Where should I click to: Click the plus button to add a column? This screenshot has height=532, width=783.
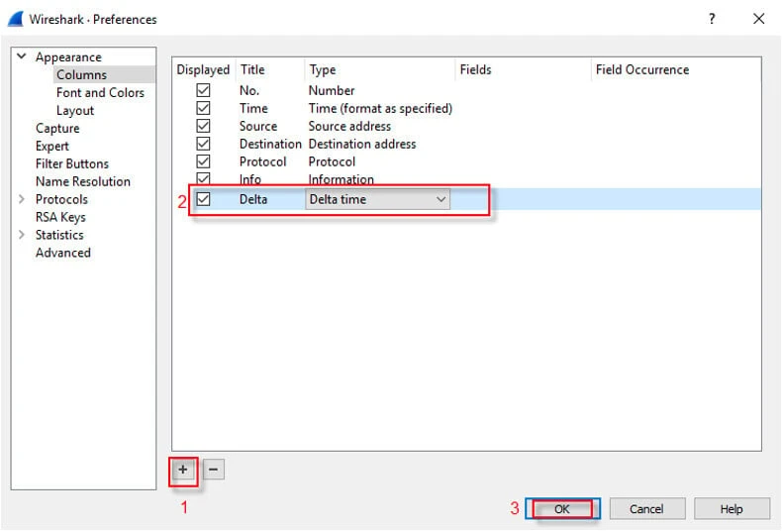pos(183,470)
